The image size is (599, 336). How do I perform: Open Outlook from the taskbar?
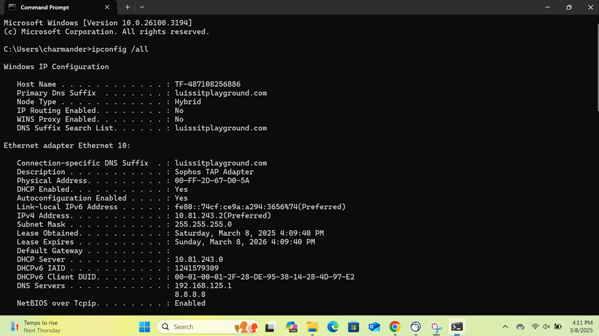374,327
